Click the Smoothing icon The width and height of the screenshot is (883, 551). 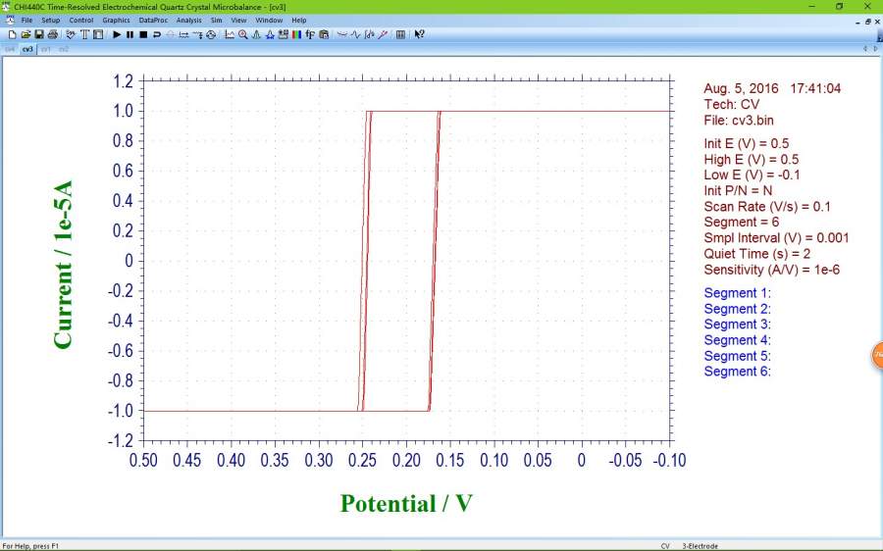[x=342, y=34]
